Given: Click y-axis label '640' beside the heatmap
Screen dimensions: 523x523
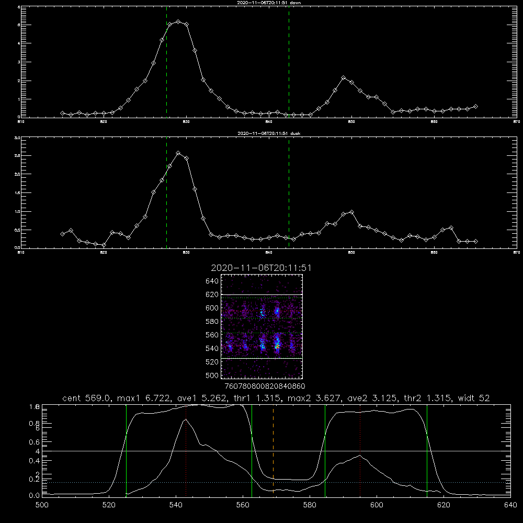Looking at the screenshot, I should [x=212, y=281].
